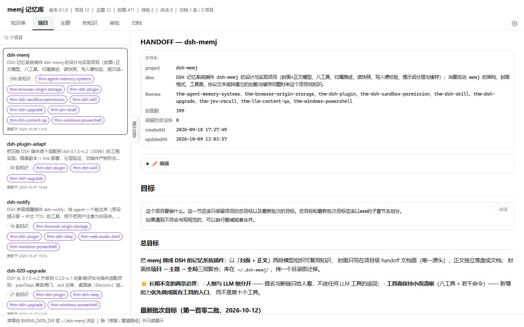Click thm-dsh-upgrade tag in dsh-020-upgrade card
The image size is (524, 327).
click(x=26, y=305)
